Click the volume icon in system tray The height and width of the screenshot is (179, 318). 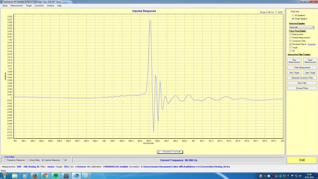(x=300, y=176)
